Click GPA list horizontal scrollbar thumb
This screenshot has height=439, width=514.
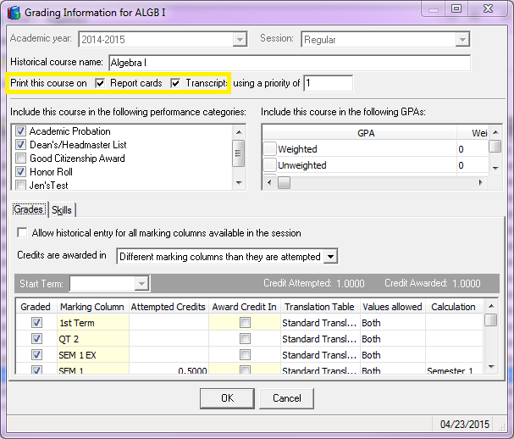(x=284, y=182)
